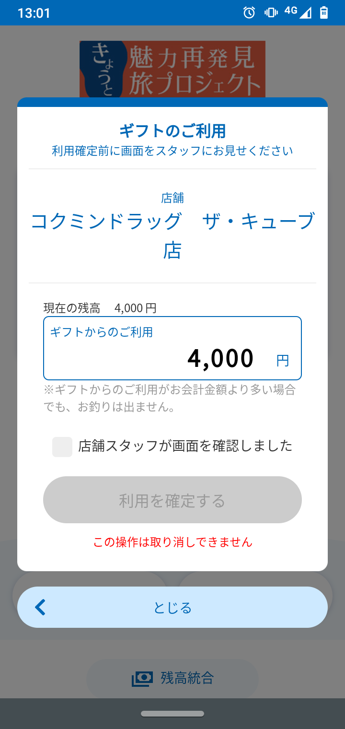Tap the 残高統合 cash icon
Viewport: 345px width, 729px height.
[x=142, y=678]
